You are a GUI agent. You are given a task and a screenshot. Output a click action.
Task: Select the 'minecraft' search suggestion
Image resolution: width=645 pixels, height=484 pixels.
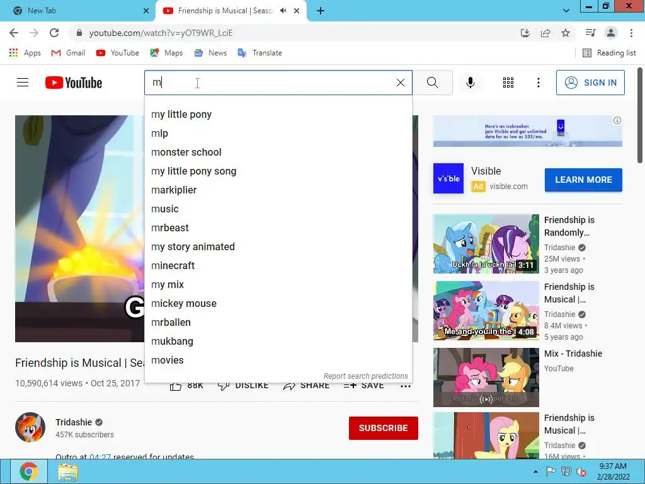(x=278, y=266)
